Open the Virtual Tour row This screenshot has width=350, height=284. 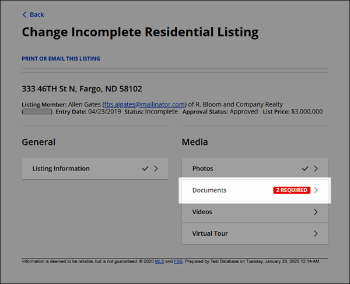(255, 233)
